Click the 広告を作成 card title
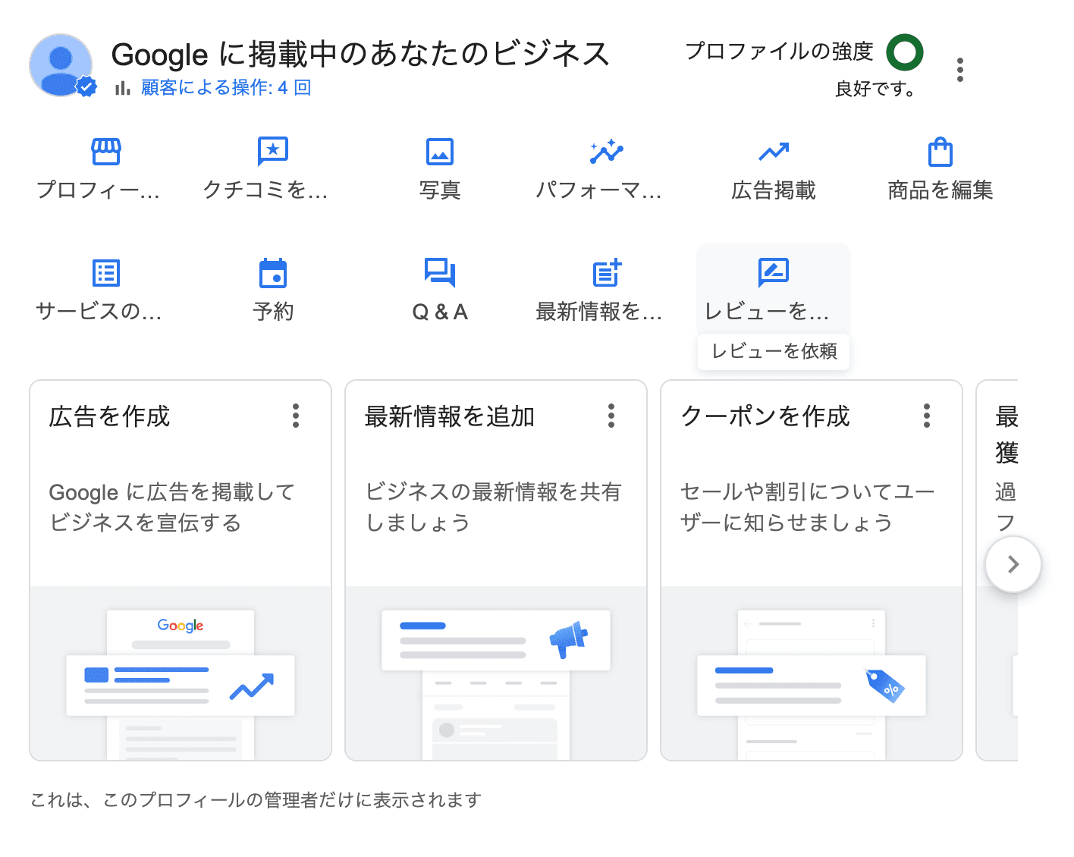This screenshot has width=1074, height=857. coord(109,416)
